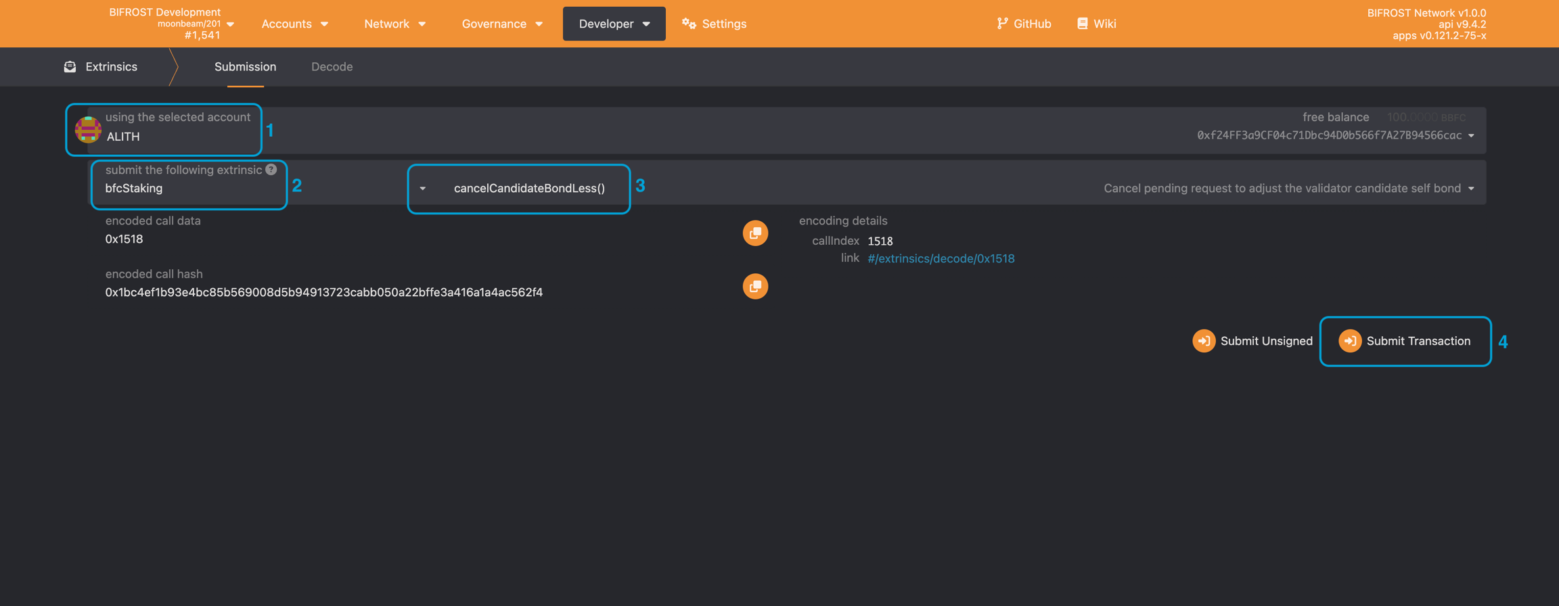Click the GitHub branch icon
The height and width of the screenshot is (606, 1559).
[1002, 24]
